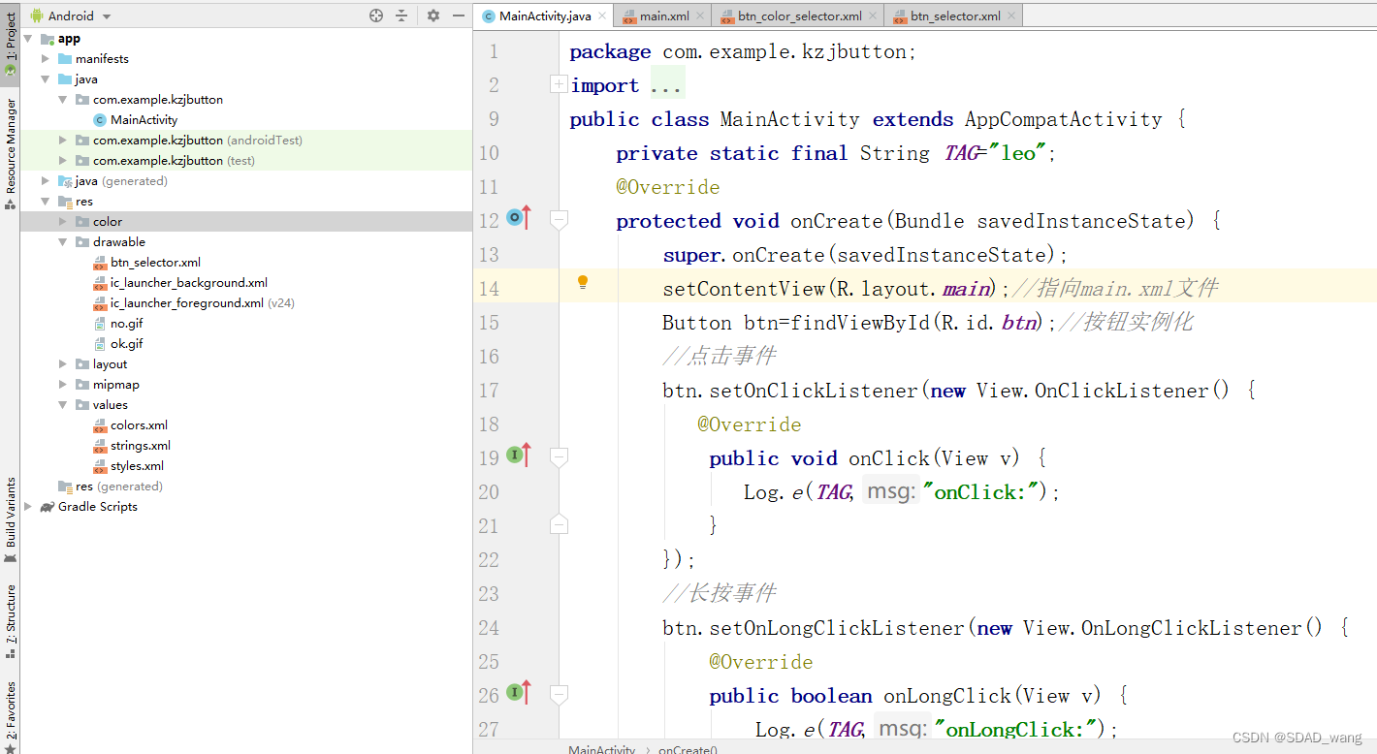Click the msg: parameter hint on line 20
Viewport: 1377px width, 754px height.
[x=891, y=491]
